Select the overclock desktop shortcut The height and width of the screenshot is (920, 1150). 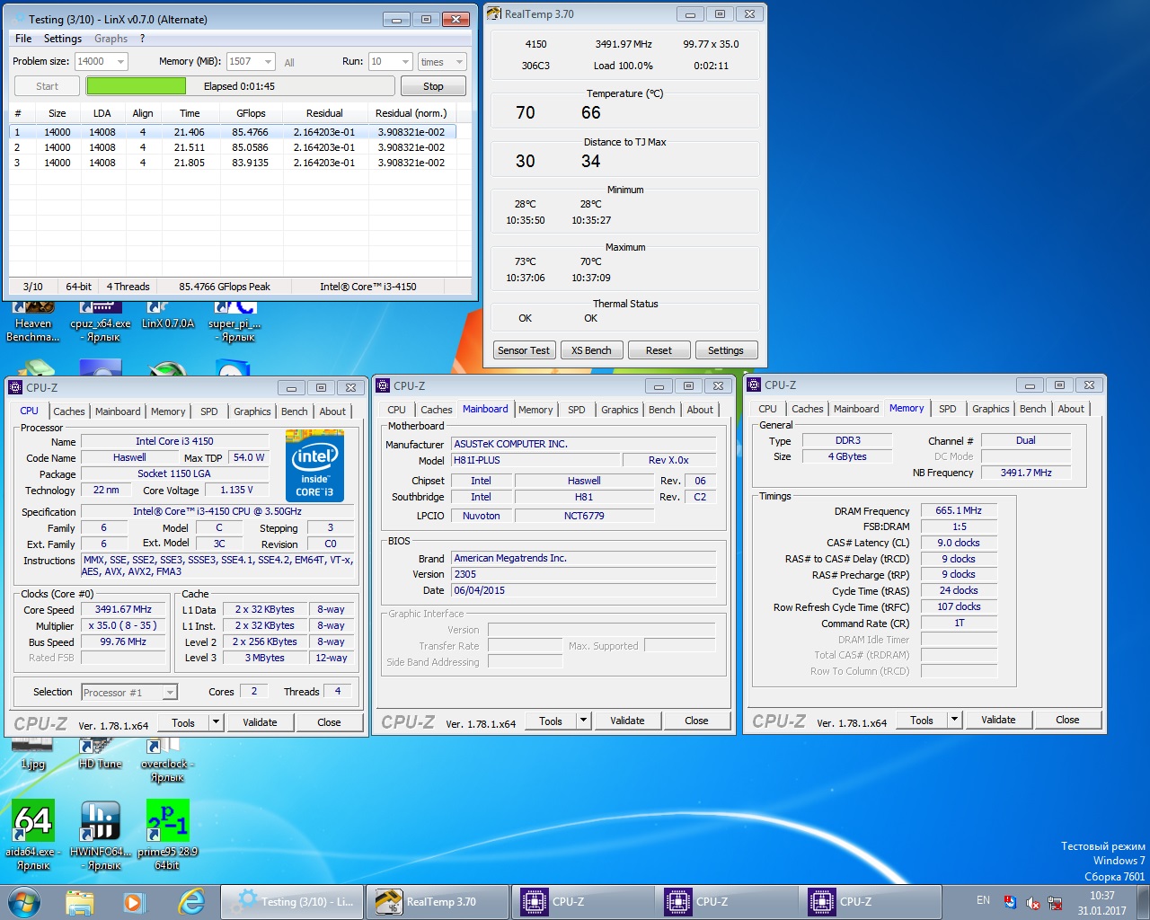point(167,760)
